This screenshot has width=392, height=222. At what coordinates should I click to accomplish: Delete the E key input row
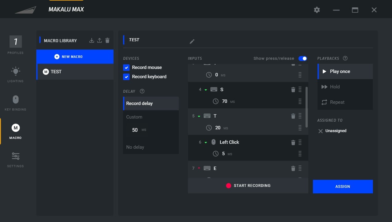pos(293,168)
